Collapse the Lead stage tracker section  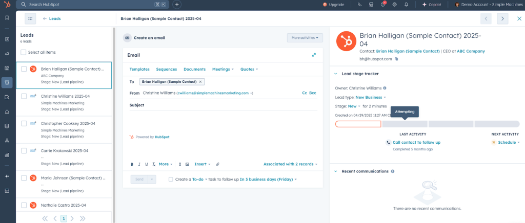point(336,74)
